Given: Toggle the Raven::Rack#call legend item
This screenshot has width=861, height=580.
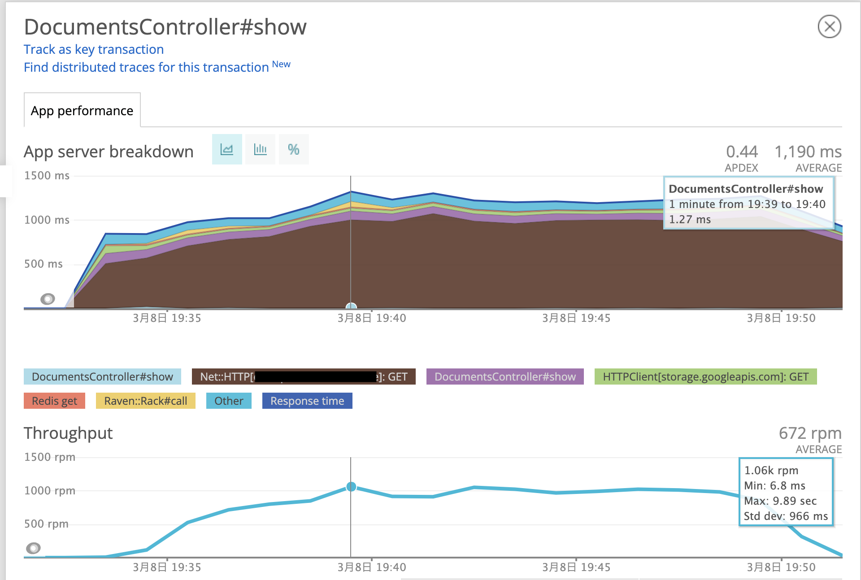Looking at the screenshot, I should coord(146,401).
